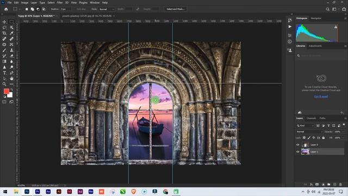
Task: Click the Add to Selection mode icon
Action: tap(33, 9)
